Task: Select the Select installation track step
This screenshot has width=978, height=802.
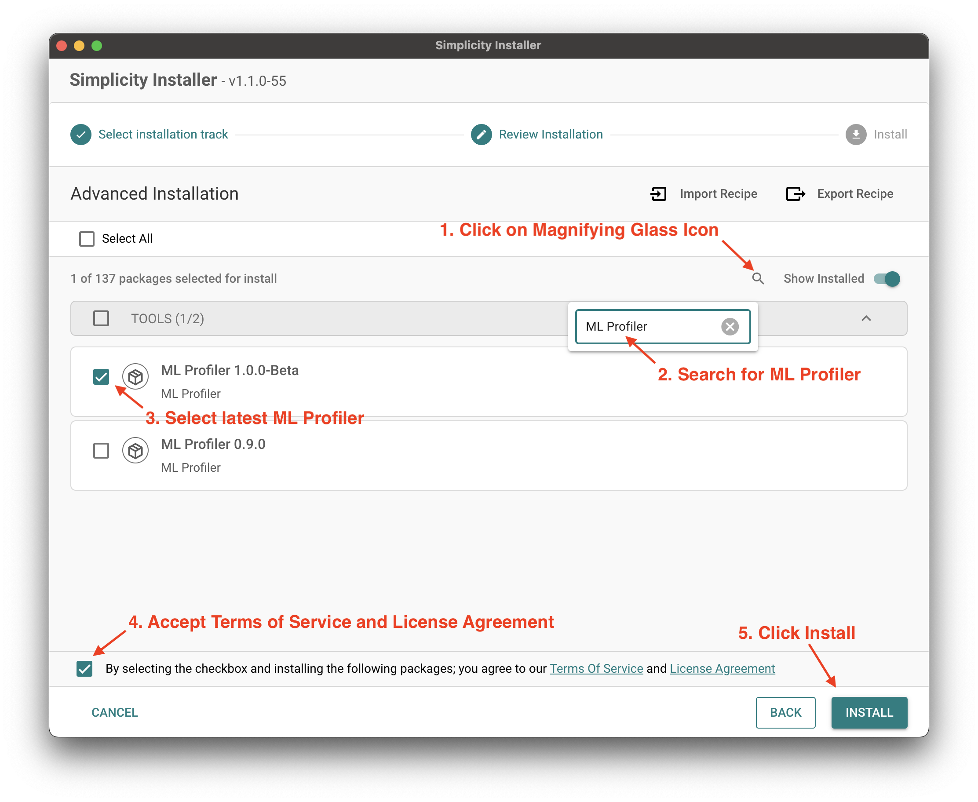Action: pyautogui.click(x=163, y=135)
